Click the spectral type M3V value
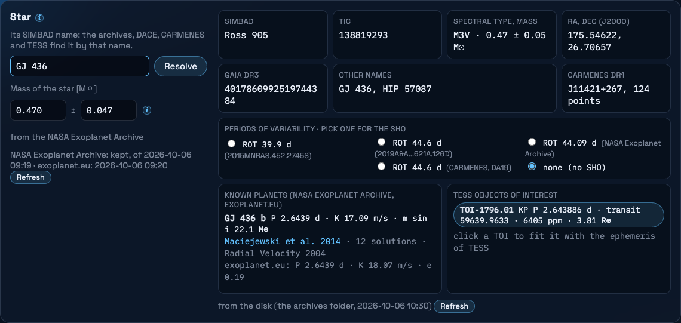The height and width of the screenshot is (323, 681). tap(499, 41)
